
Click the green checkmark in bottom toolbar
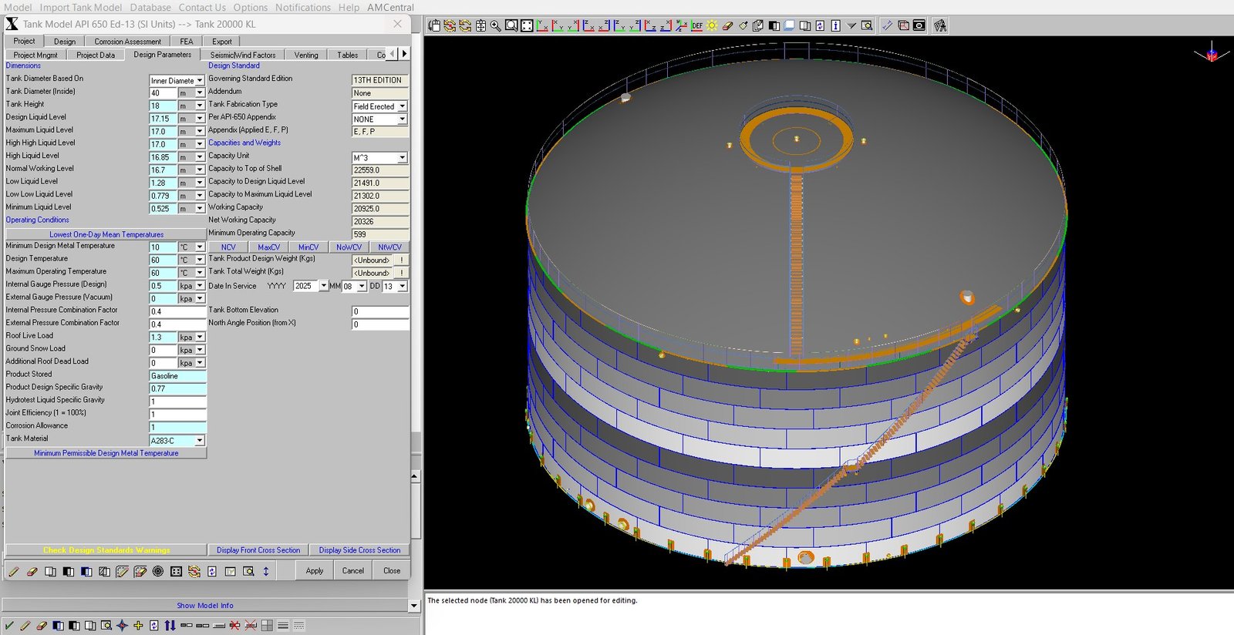9,626
